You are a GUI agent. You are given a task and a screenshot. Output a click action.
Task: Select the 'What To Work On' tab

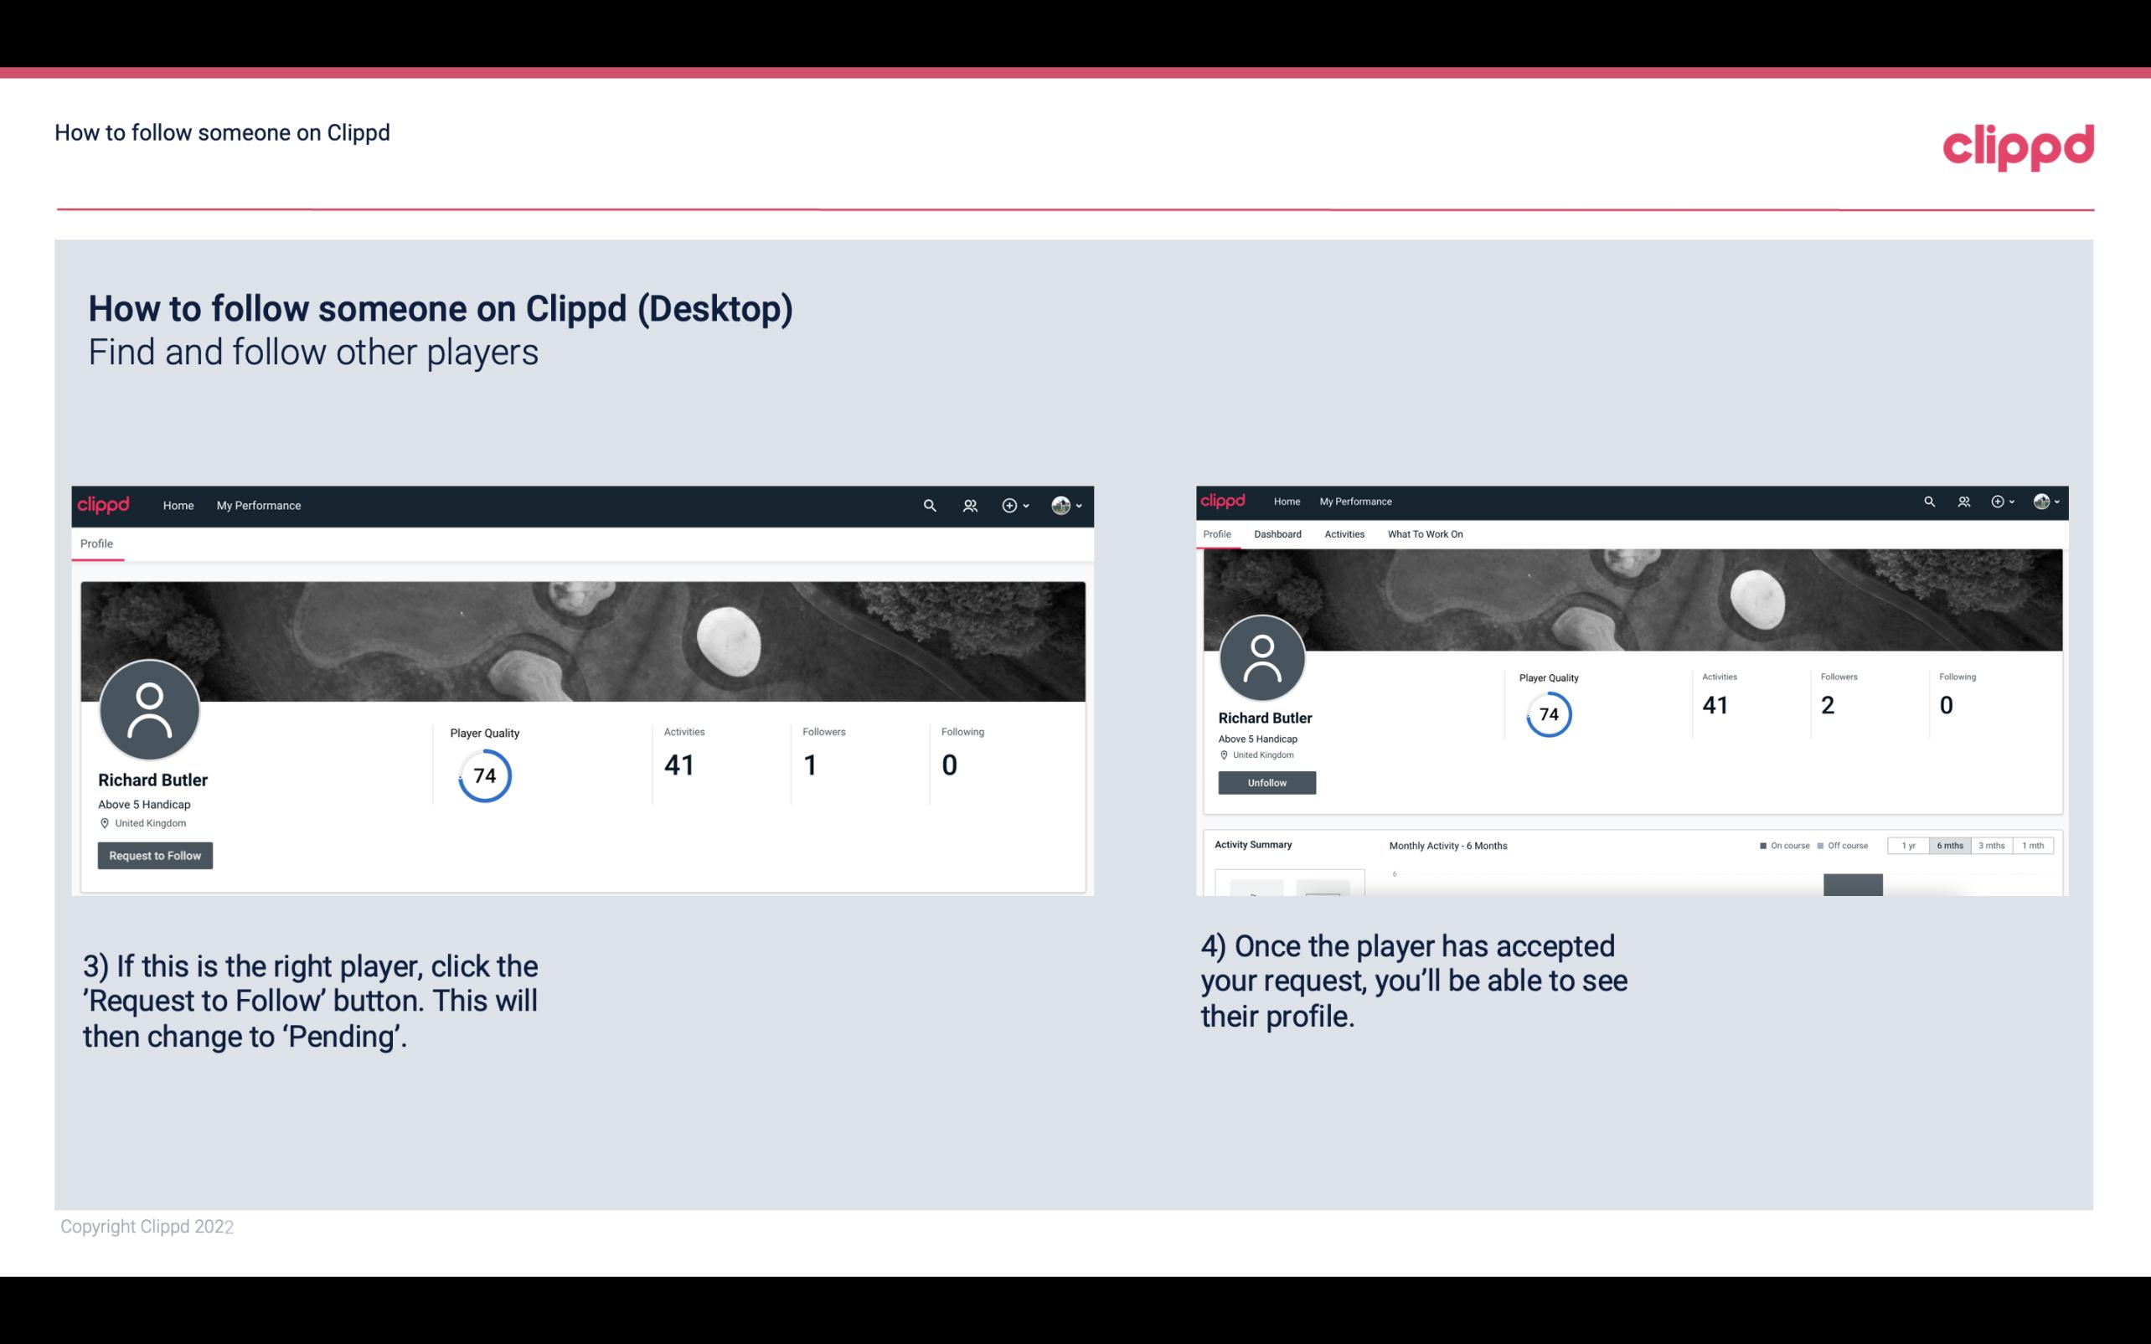(x=1425, y=533)
